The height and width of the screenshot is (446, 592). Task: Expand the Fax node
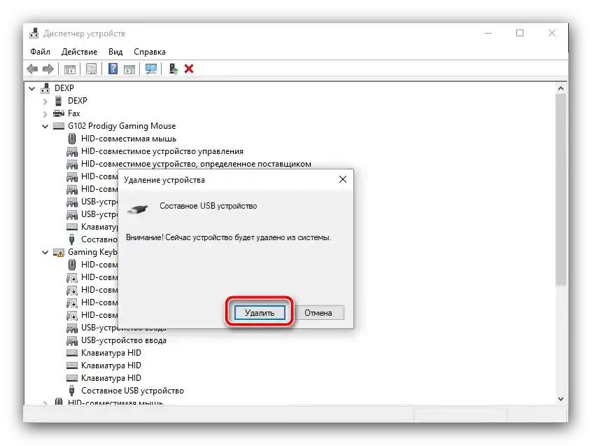[45, 113]
